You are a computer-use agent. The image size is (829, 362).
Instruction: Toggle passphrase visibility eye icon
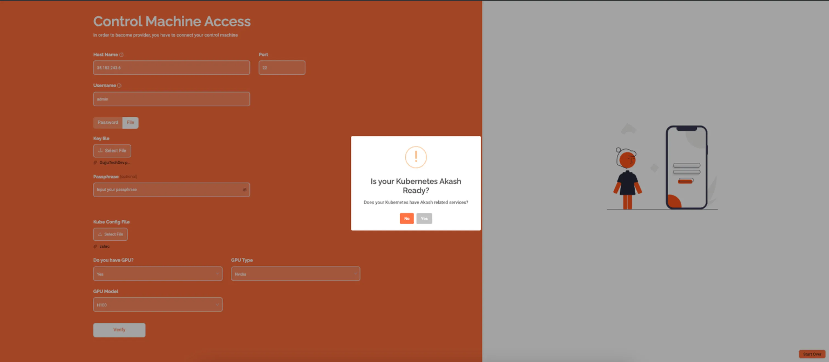[244, 190]
